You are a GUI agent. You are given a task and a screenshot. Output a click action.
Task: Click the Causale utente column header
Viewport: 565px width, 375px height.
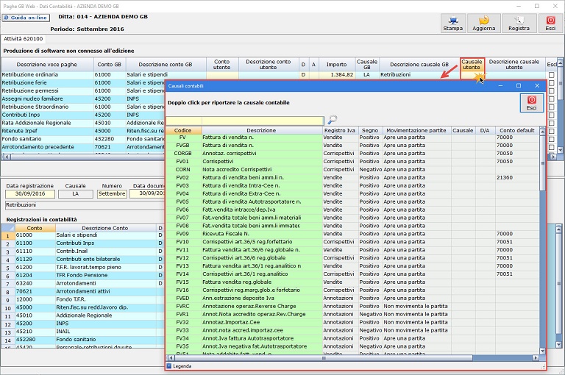[472, 65]
